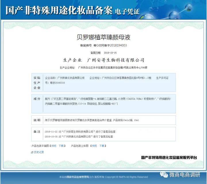Select the 说明 section label
This screenshot has width=207, height=184.
tap(37, 120)
